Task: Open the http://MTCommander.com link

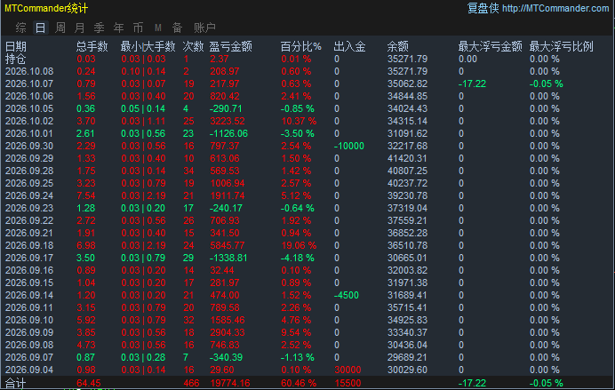Action: coord(555,8)
